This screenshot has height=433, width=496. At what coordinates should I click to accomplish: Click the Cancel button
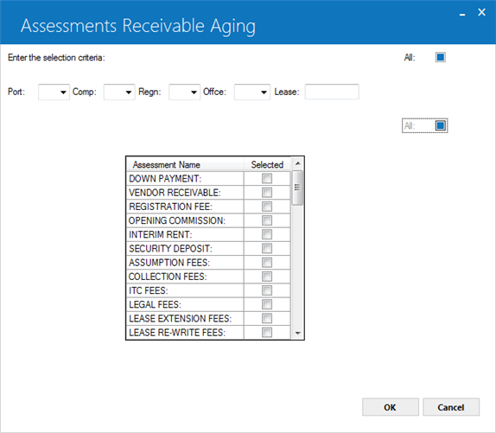point(451,407)
